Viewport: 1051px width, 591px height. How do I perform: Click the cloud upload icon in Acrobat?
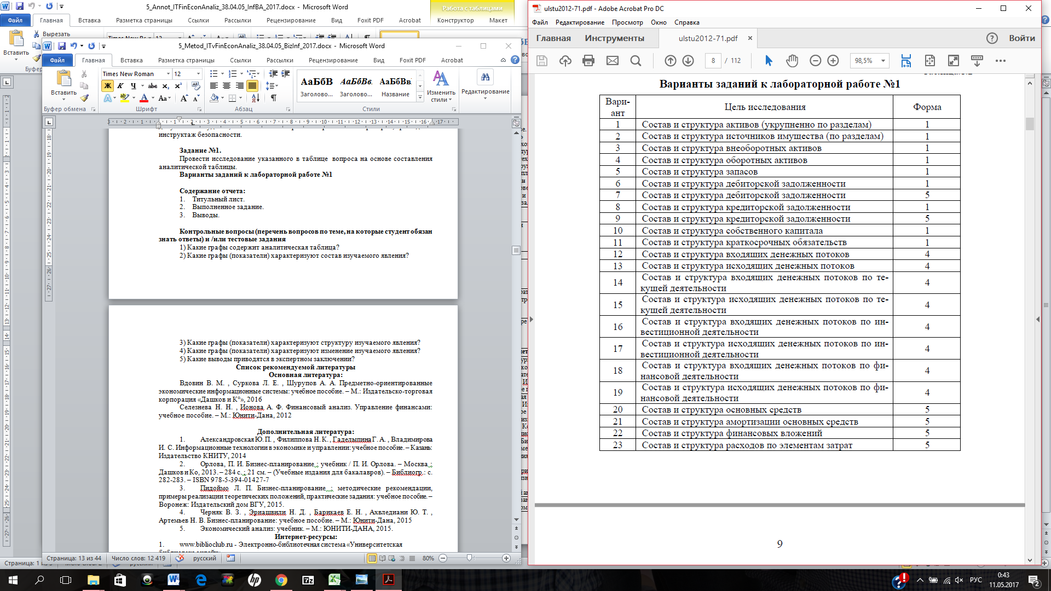coord(565,61)
